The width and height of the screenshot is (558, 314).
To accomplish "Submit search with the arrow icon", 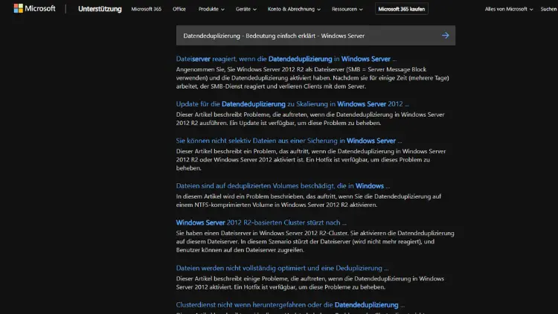I will click(445, 36).
